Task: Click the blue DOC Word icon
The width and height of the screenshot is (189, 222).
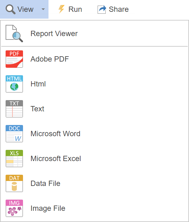Action: pyautogui.click(x=14, y=134)
